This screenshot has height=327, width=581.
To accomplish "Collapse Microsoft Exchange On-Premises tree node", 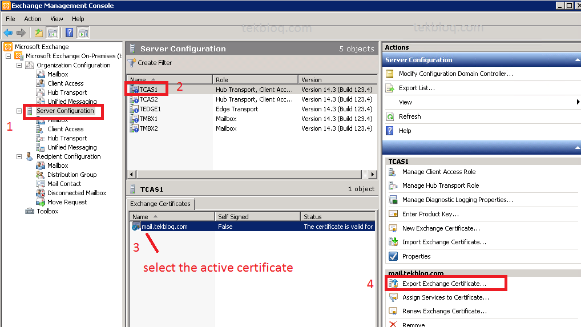I will point(8,56).
